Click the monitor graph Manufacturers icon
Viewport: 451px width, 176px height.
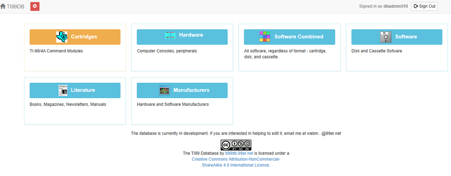(x=164, y=90)
